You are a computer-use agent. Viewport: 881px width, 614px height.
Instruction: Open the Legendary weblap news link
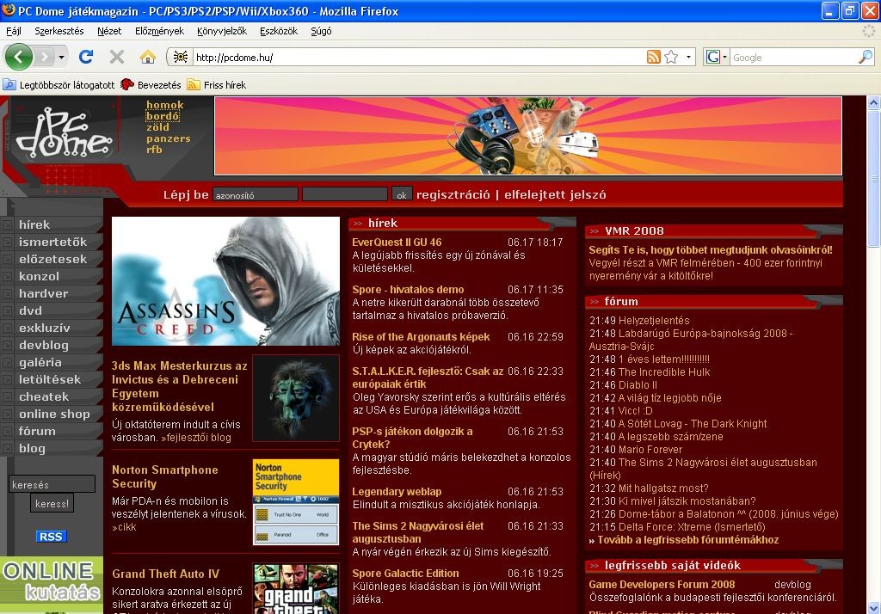click(397, 492)
